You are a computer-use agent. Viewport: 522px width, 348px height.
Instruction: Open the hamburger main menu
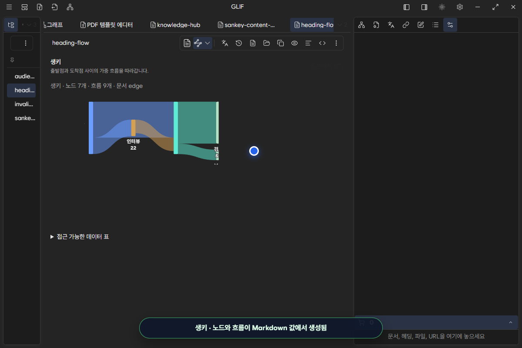coord(9,7)
